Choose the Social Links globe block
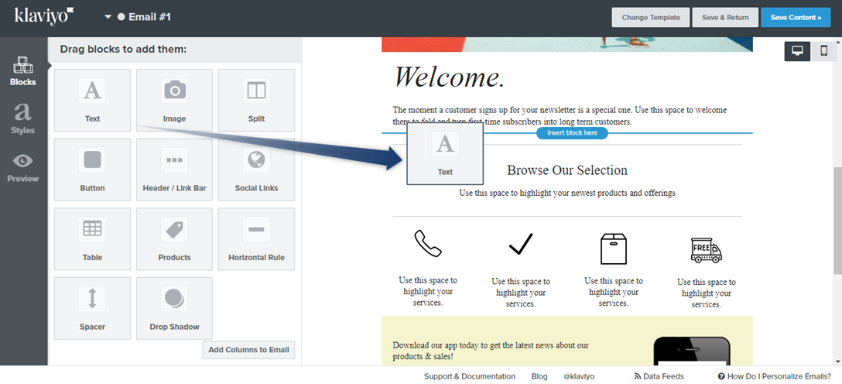 tap(256, 170)
